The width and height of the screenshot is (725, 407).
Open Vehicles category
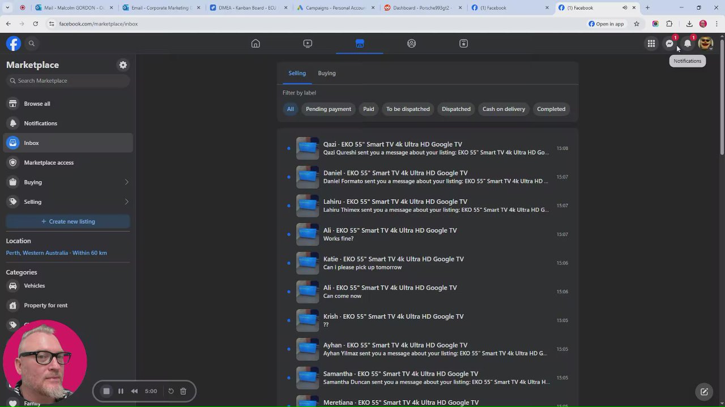68,286
